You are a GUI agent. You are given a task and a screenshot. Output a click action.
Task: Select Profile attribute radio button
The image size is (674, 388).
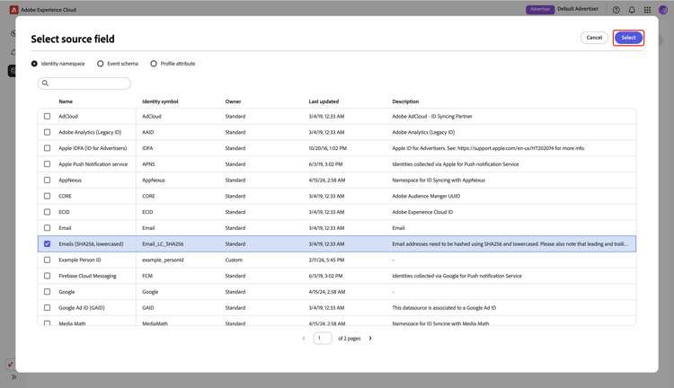pyautogui.click(x=154, y=64)
